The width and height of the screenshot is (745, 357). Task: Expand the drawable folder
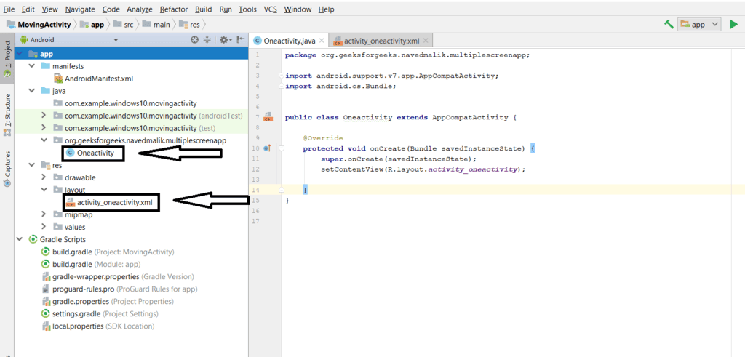[44, 177]
